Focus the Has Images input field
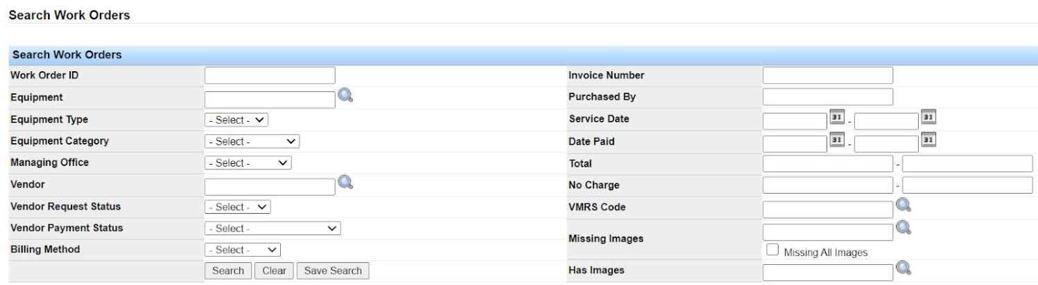Screen dimensions: 1038x285 point(828,273)
